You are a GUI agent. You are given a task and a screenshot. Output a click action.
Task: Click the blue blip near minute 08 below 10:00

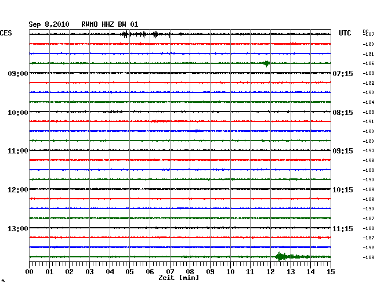[197, 131]
